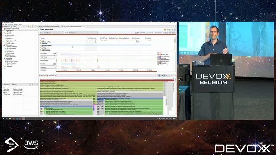Click the flame view search field
Screen dimensions: 276x155
pos(164,78)
